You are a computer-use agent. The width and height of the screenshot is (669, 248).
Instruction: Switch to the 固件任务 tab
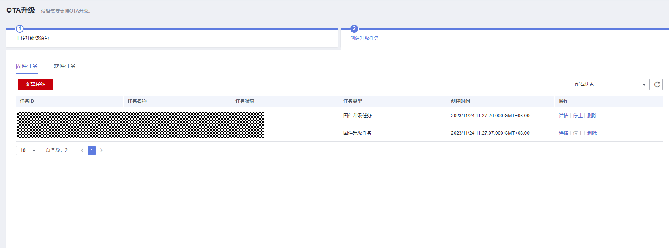[27, 66]
